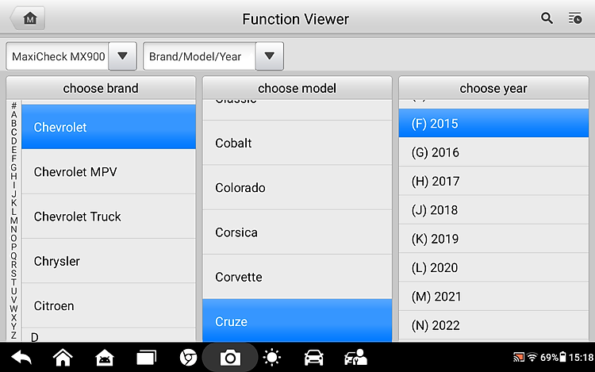
Task: Select Chevrolet brand
Action: pyautogui.click(x=109, y=127)
